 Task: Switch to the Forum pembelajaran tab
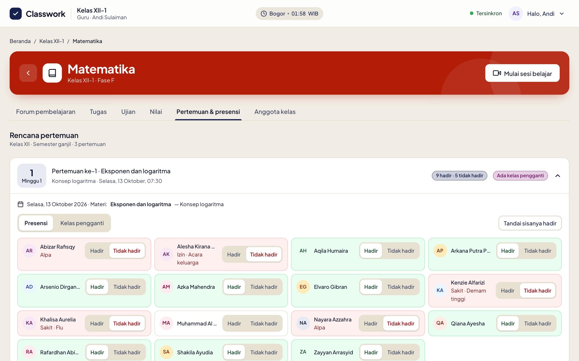(46, 112)
